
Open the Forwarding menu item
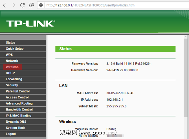[23, 79]
